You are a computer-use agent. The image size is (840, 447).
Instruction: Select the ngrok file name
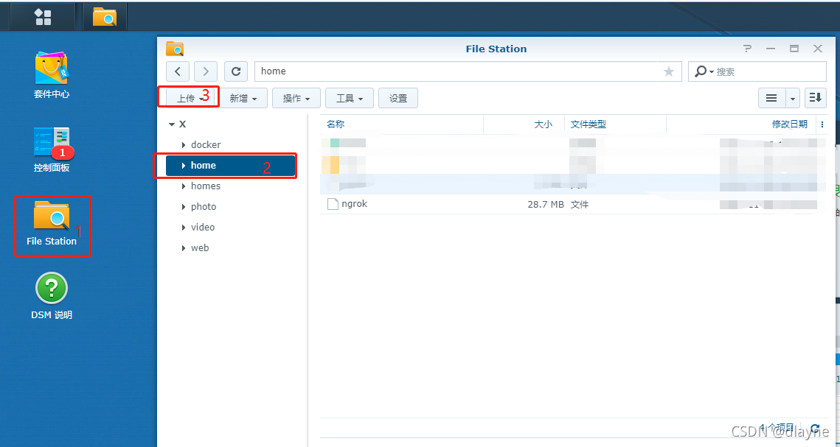tap(355, 204)
